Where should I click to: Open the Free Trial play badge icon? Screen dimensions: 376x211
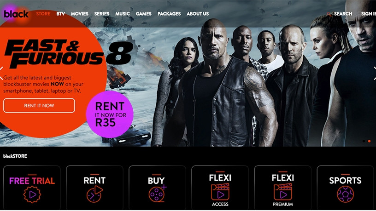pyautogui.click(x=32, y=194)
